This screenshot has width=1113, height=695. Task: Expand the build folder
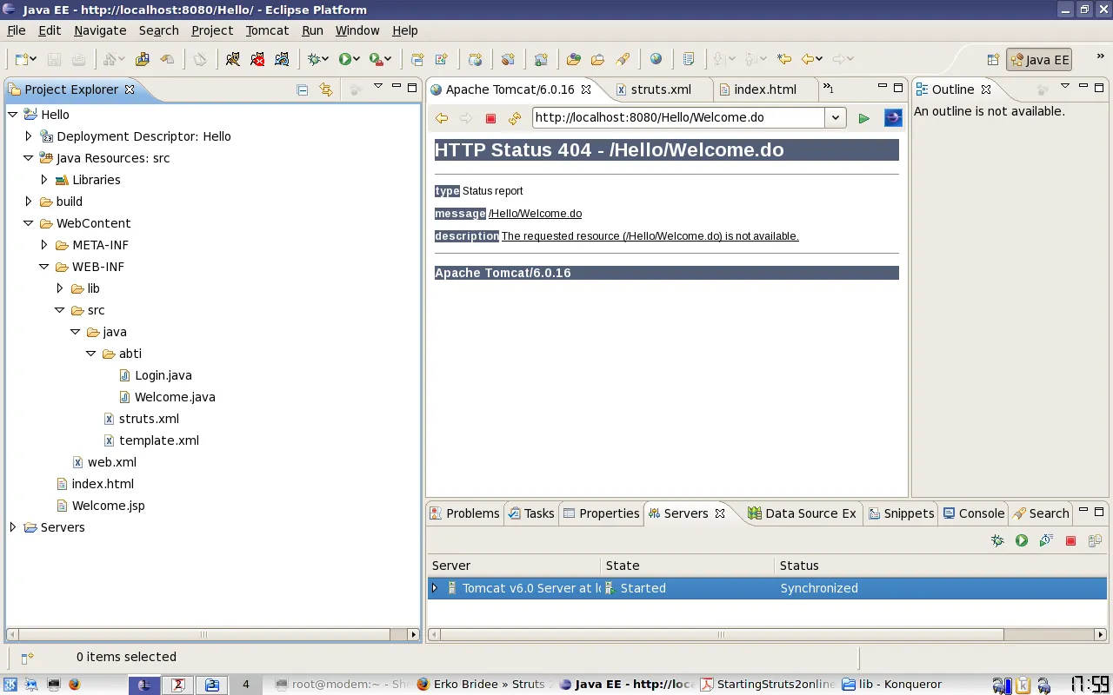[29, 201]
